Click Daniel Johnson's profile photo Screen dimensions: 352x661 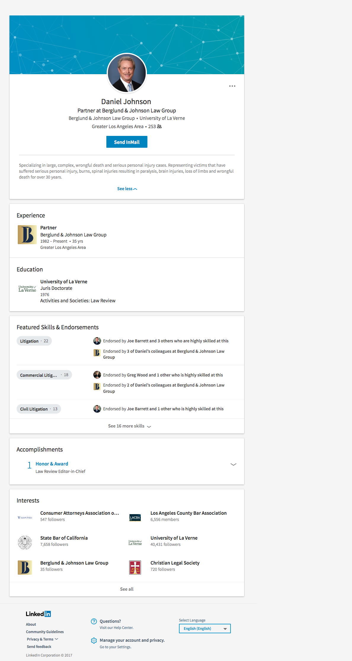127,73
